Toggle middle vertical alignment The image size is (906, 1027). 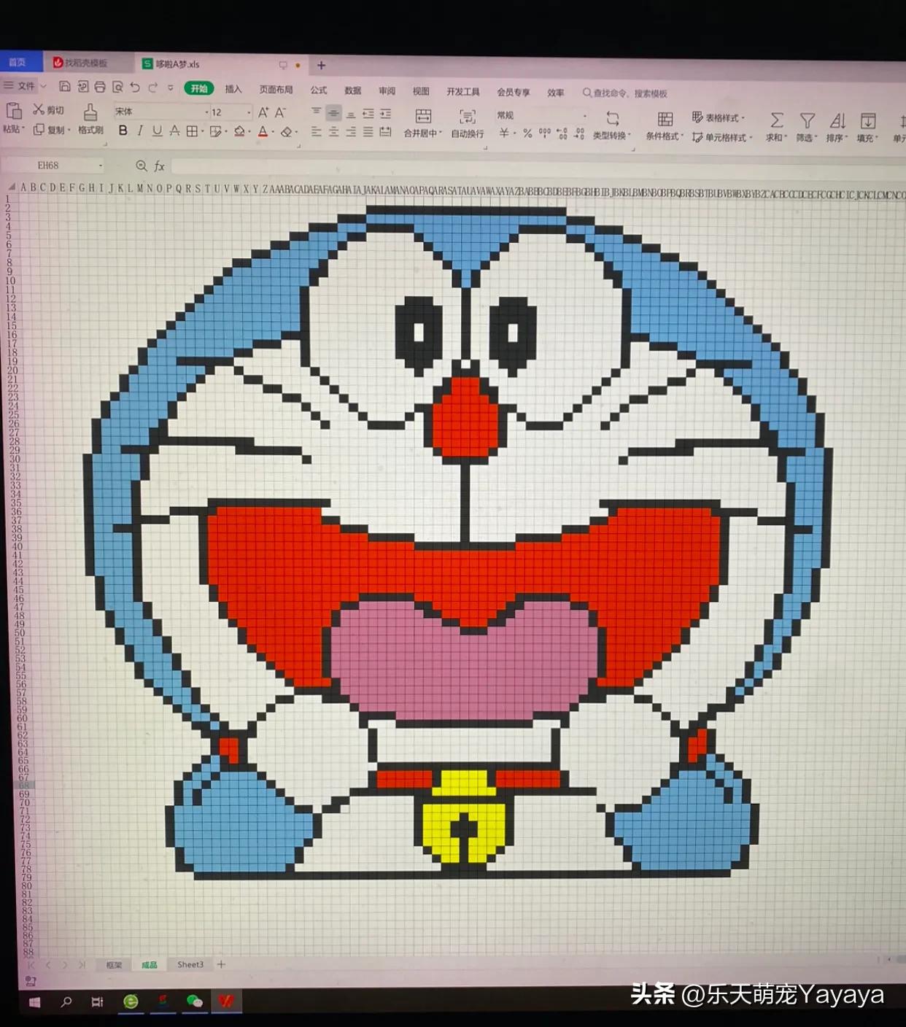coord(333,113)
